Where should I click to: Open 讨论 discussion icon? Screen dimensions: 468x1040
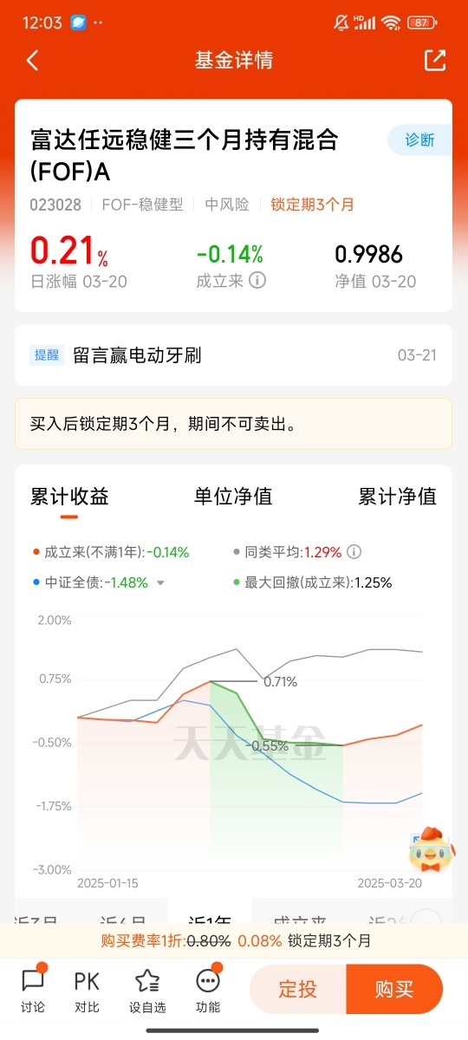[33, 989]
